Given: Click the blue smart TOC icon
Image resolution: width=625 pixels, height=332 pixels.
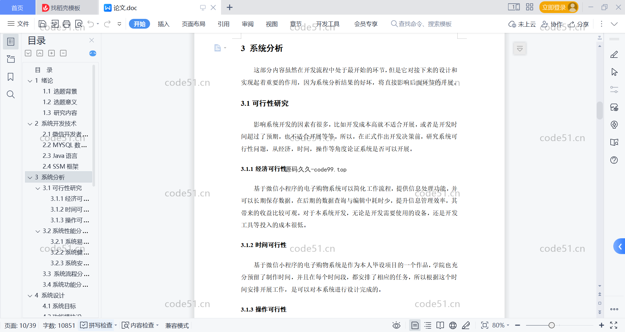Looking at the screenshot, I should pos(93,53).
